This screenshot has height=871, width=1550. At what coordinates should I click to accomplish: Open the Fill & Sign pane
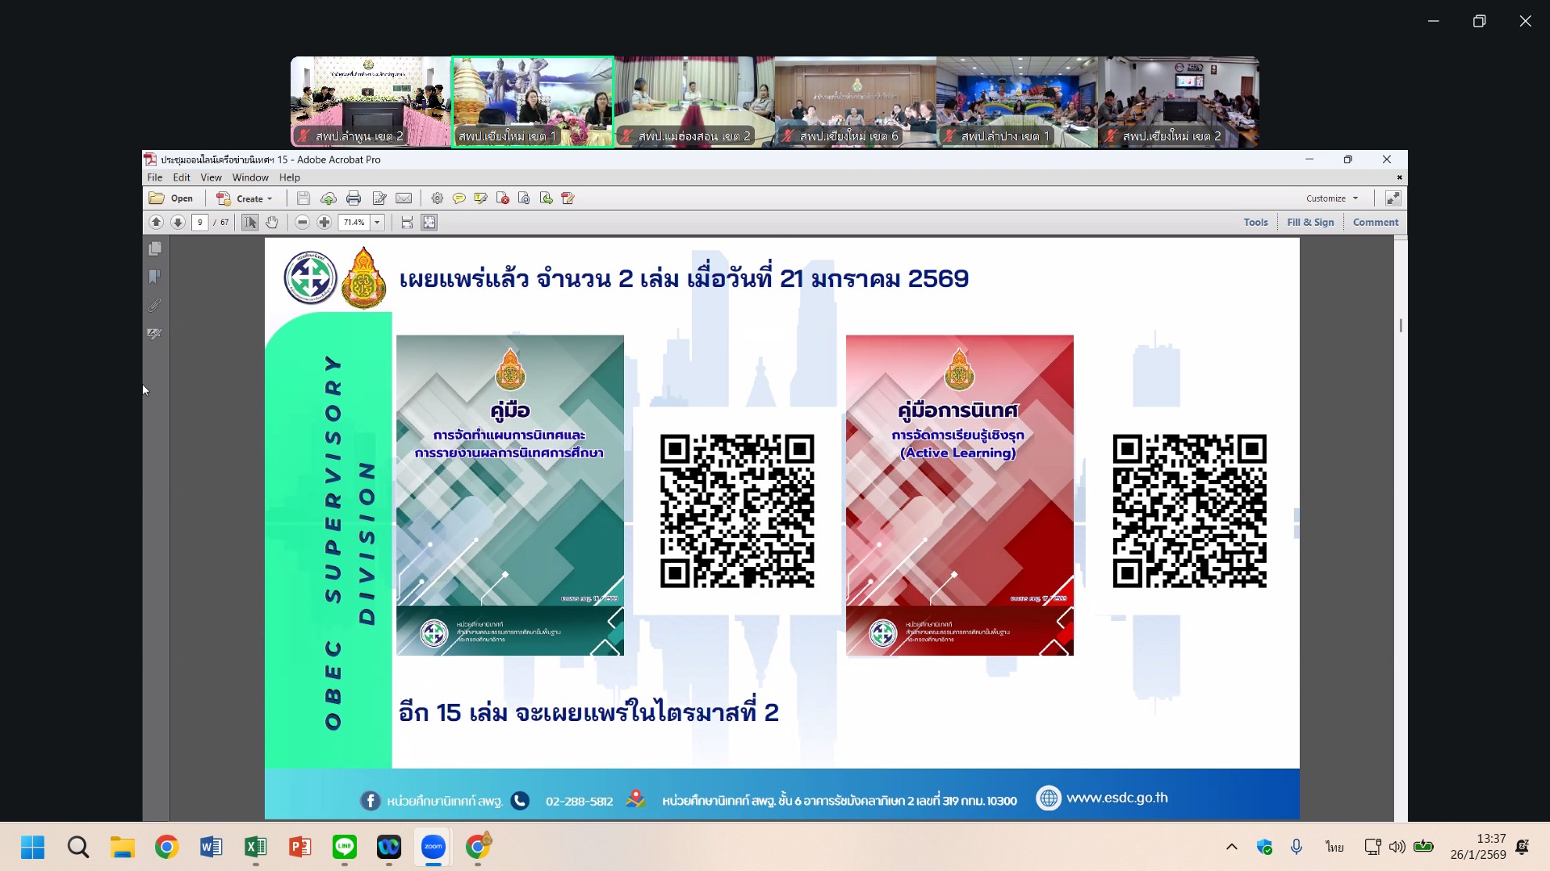(1310, 223)
